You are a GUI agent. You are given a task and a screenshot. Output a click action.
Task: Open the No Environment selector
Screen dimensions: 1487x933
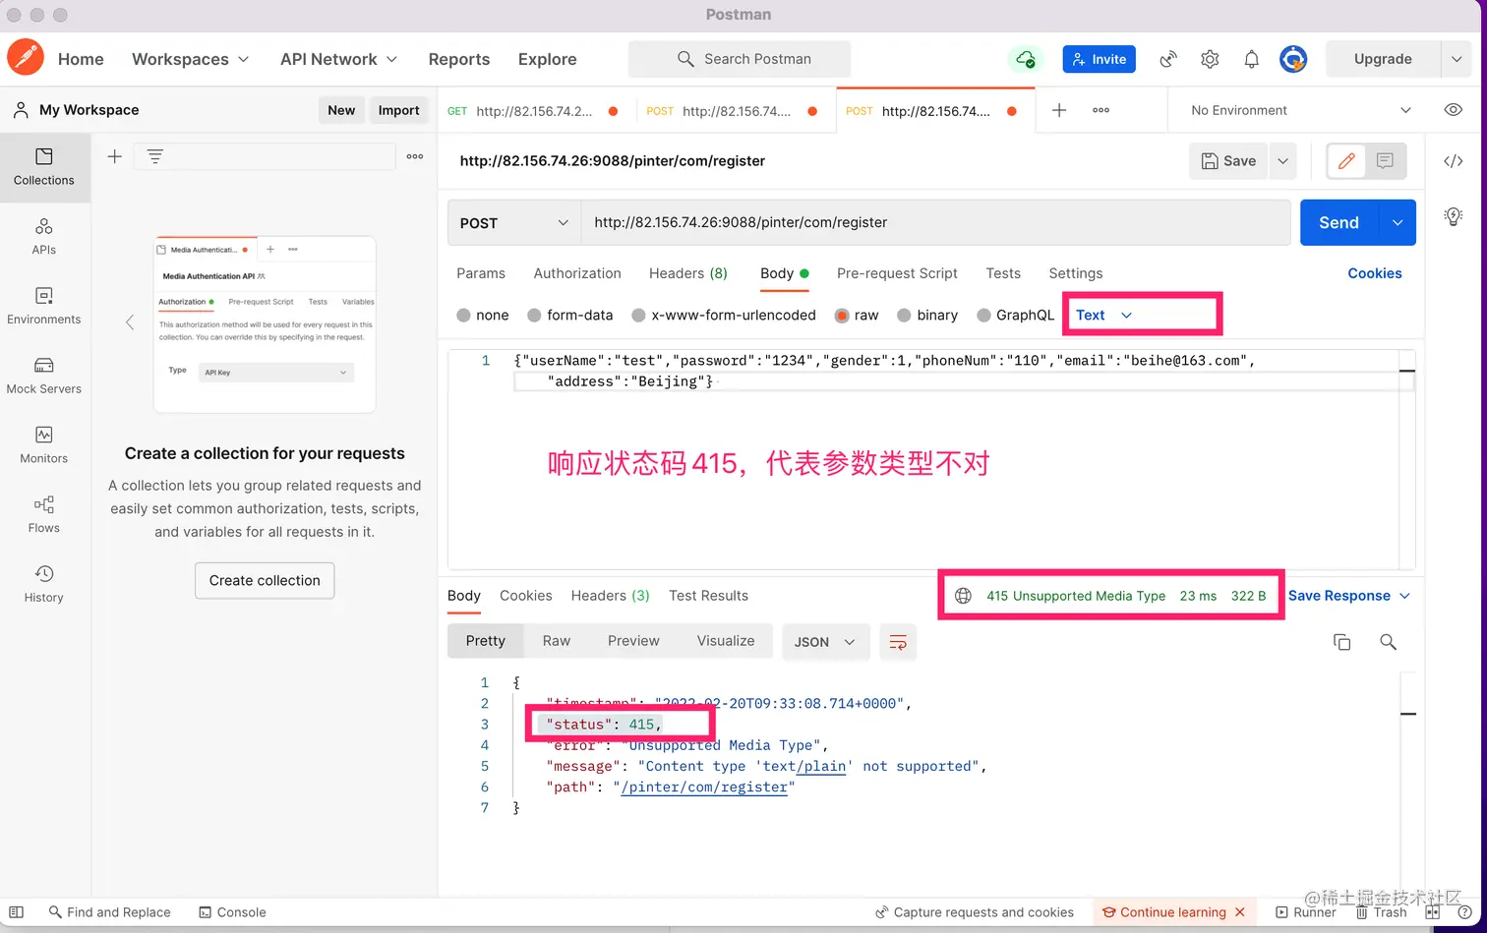(1301, 110)
